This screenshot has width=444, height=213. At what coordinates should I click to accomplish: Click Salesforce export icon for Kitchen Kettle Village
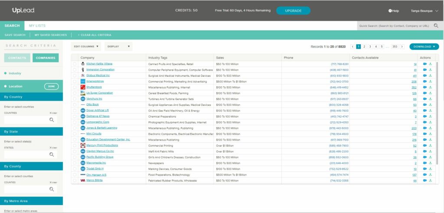coord(425,64)
